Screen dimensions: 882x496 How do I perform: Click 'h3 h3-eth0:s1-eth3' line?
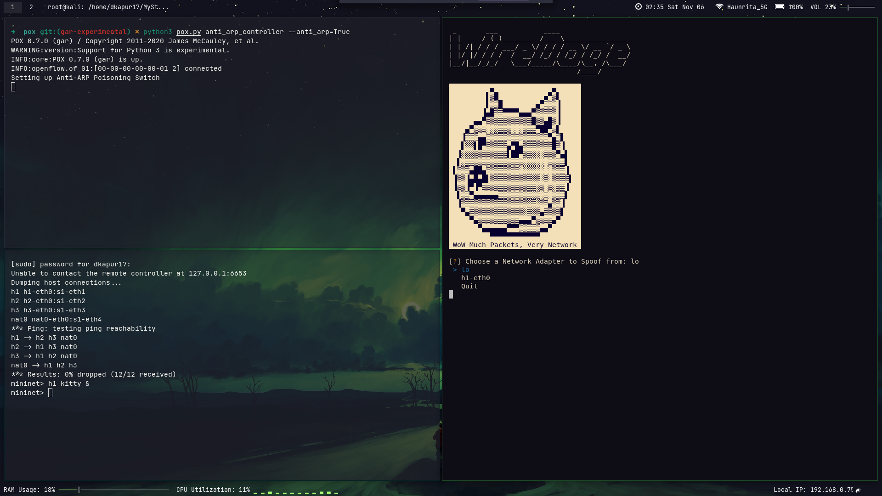click(48, 310)
